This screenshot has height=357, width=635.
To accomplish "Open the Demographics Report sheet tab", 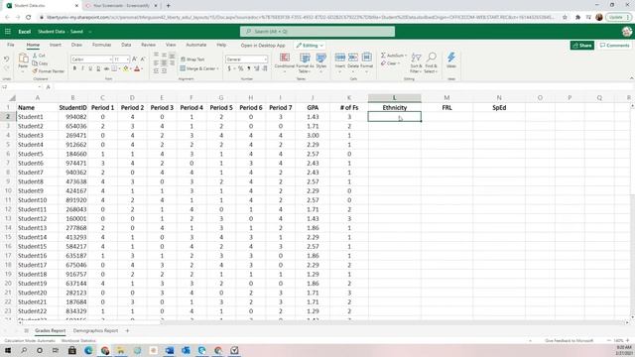I will 95,330.
